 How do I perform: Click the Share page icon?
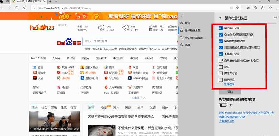pyautogui.click(x=270, y=8)
